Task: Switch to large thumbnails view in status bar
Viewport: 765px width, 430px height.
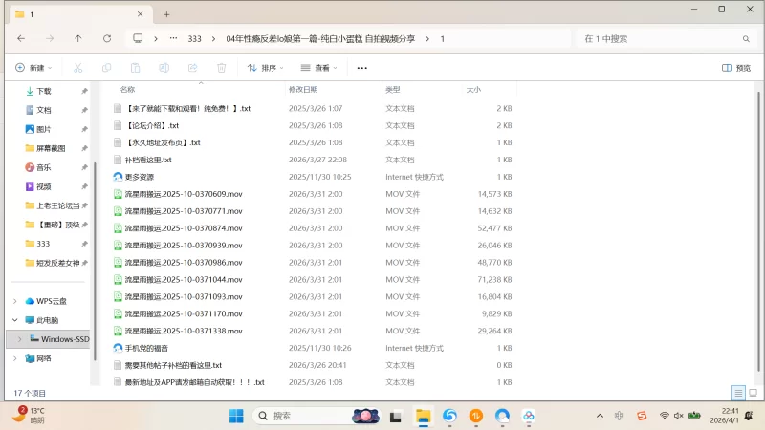Action: [x=752, y=393]
